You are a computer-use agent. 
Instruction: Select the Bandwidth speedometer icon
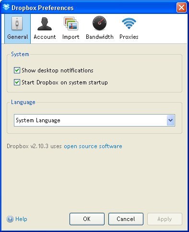tap(99, 23)
